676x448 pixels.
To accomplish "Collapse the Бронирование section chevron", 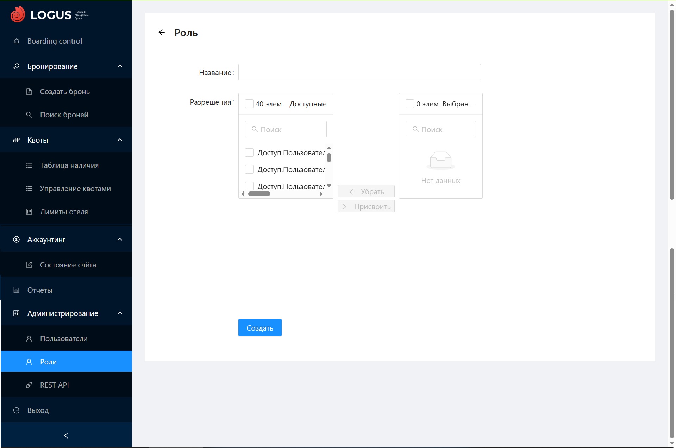I will click(x=120, y=66).
